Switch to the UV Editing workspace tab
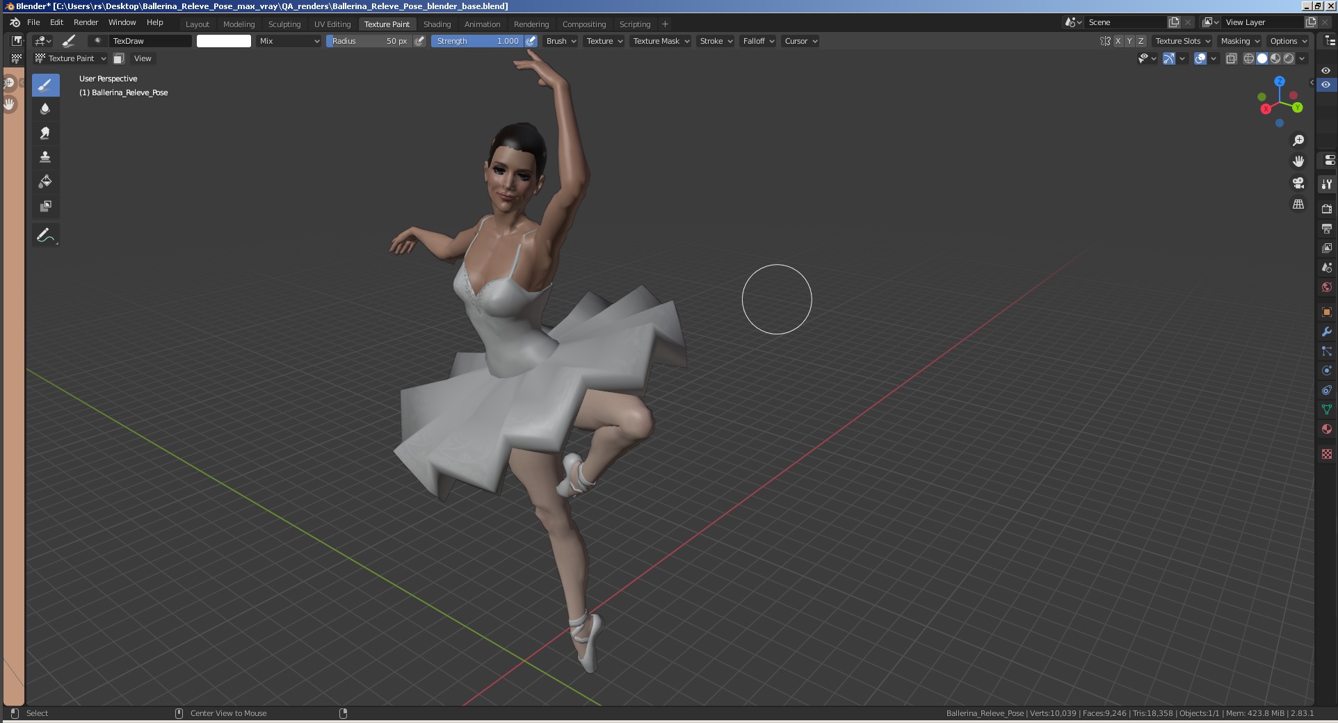The image size is (1338, 723). click(x=332, y=24)
